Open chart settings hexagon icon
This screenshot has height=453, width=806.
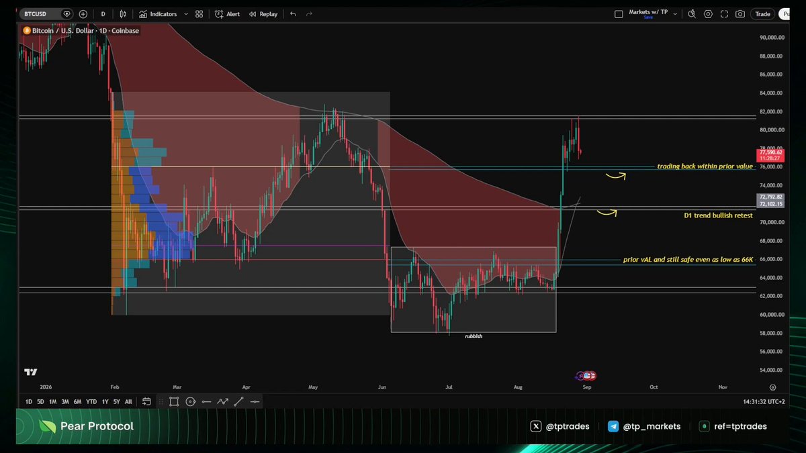[x=708, y=13]
